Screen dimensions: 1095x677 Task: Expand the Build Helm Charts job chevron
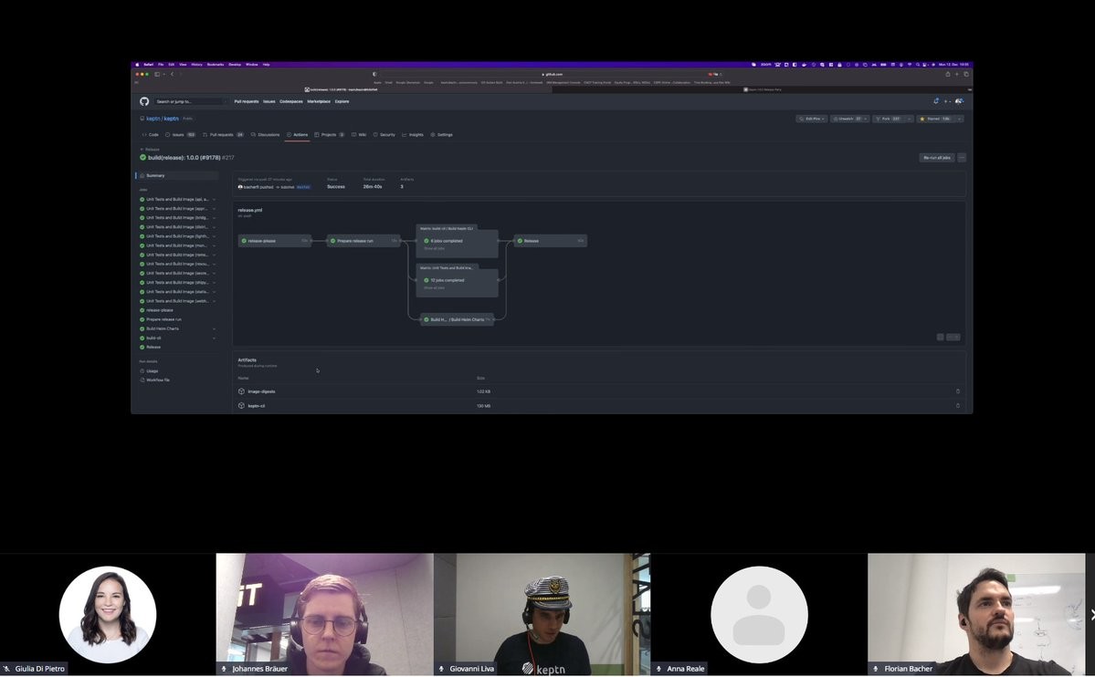click(x=214, y=328)
